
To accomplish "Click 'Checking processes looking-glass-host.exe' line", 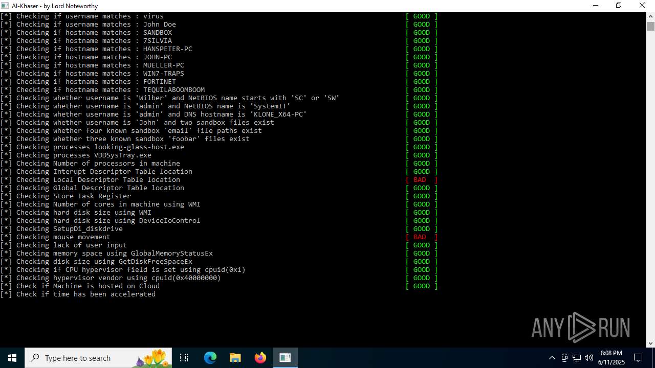I will point(92,147).
